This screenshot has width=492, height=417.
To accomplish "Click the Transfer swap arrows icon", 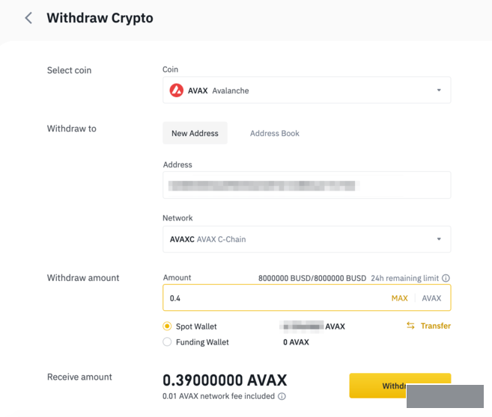I will pos(410,326).
